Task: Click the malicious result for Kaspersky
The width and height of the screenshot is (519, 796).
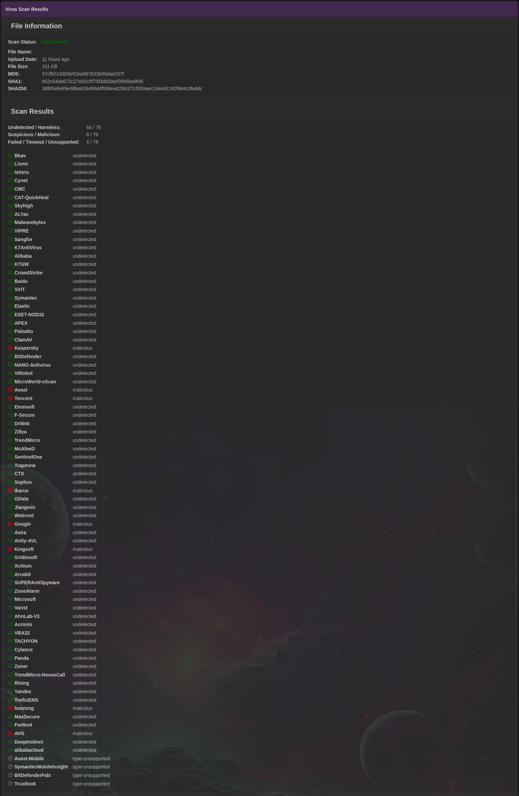Action: click(x=82, y=348)
